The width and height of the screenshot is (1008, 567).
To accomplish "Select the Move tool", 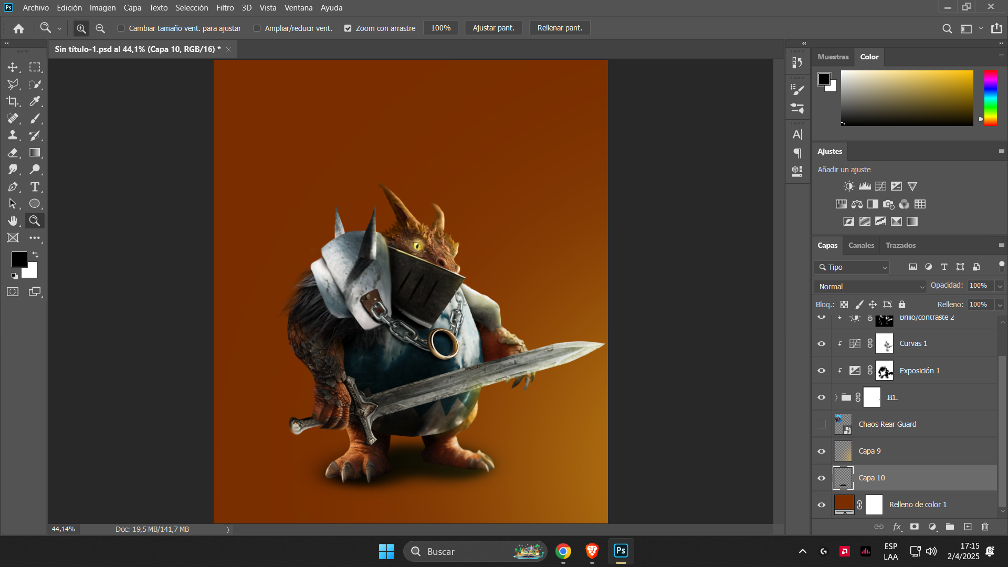I will [x=13, y=67].
